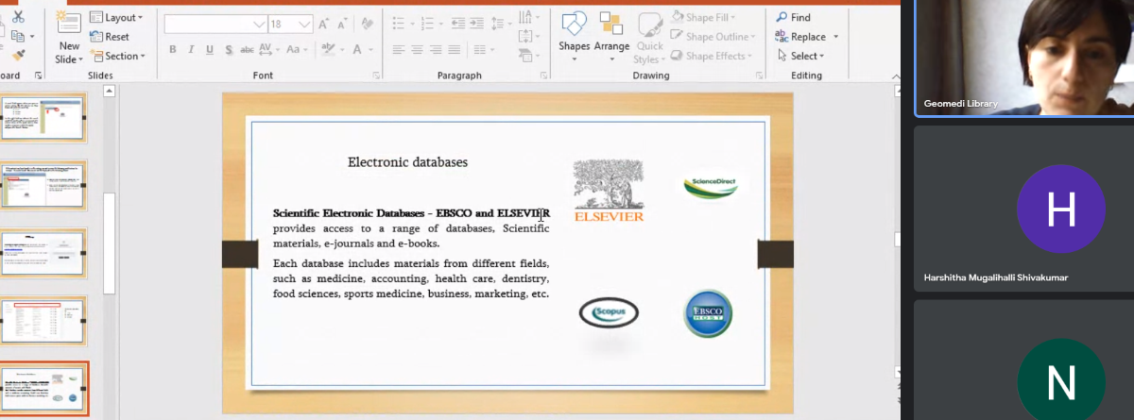
Task: Click the text highlight color icon
Action: tap(328, 49)
